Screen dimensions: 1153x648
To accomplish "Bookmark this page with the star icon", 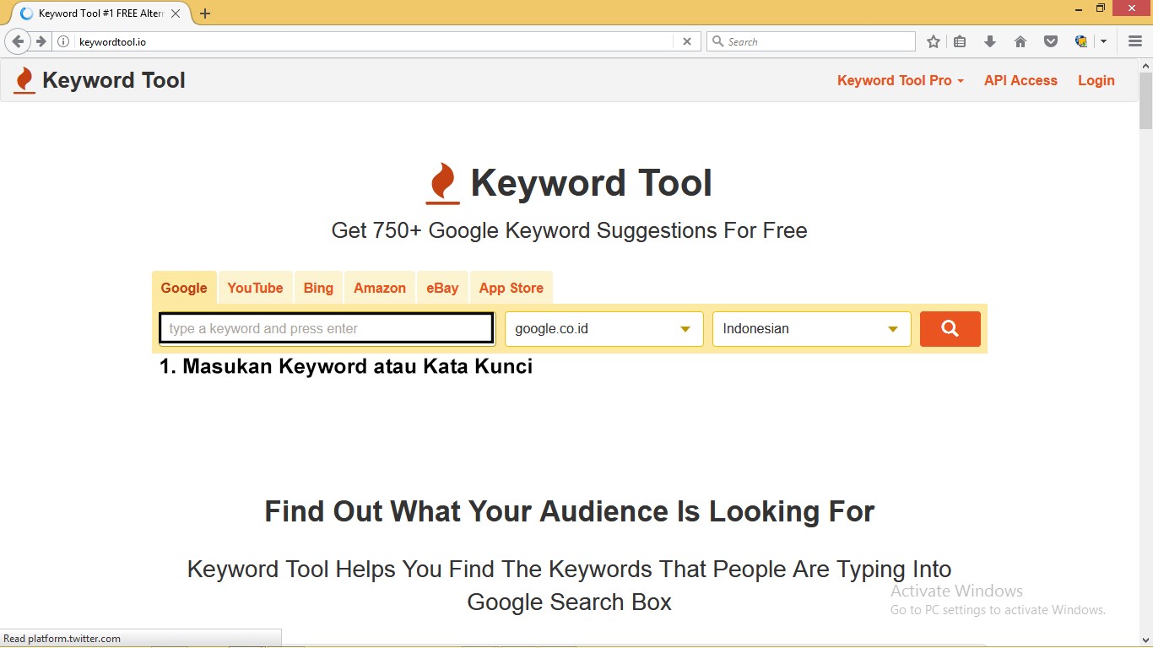I will [934, 41].
